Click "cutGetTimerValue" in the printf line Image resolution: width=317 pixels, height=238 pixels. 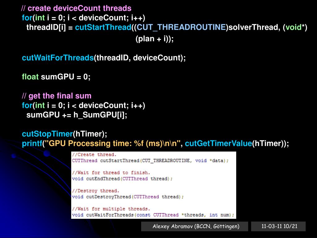coord(219,143)
